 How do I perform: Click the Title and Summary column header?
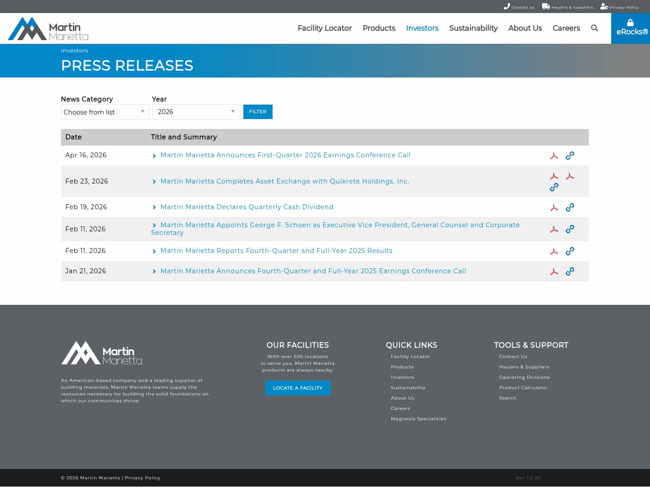coord(184,137)
